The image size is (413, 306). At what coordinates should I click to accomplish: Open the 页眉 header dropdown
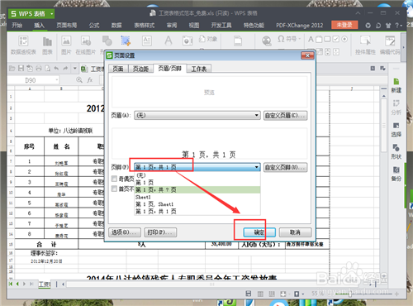point(197,115)
